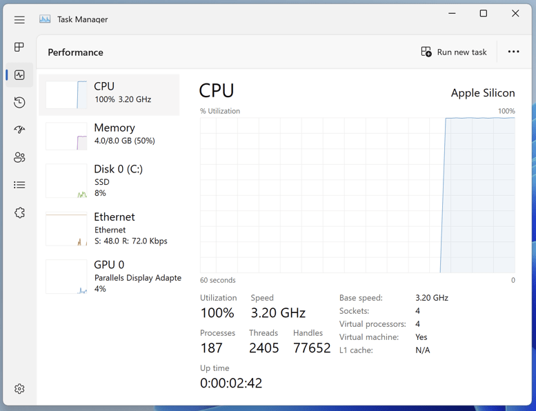
Task: Click the 187 processes count
Action: pyautogui.click(x=212, y=348)
